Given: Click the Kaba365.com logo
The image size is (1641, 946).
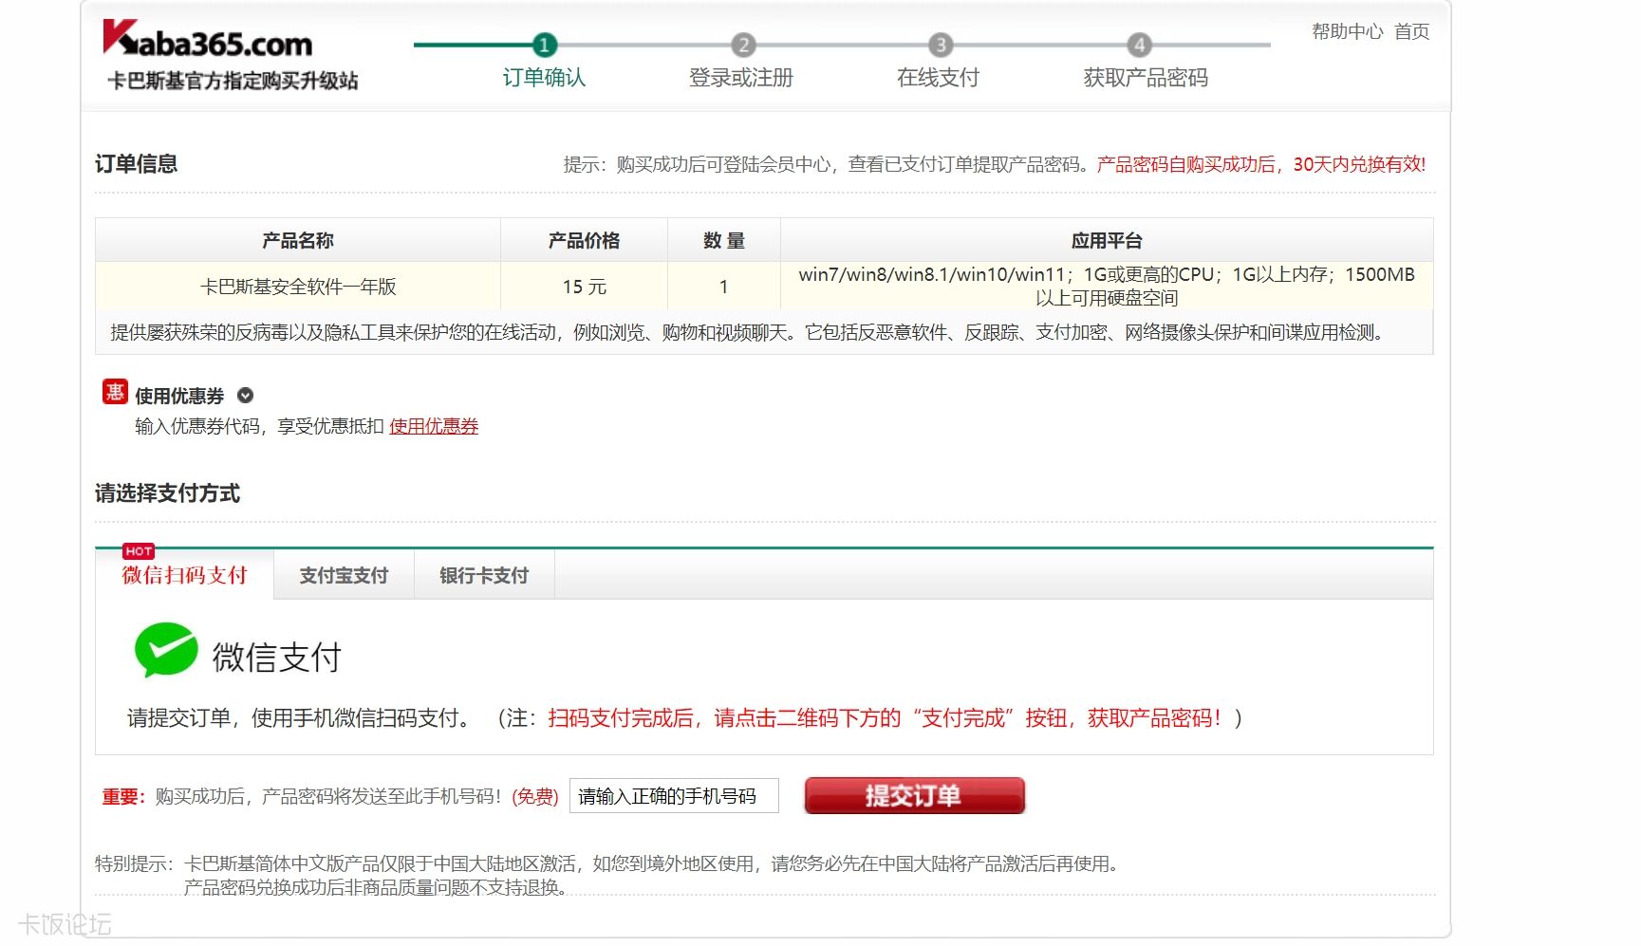Looking at the screenshot, I should (208, 39).
